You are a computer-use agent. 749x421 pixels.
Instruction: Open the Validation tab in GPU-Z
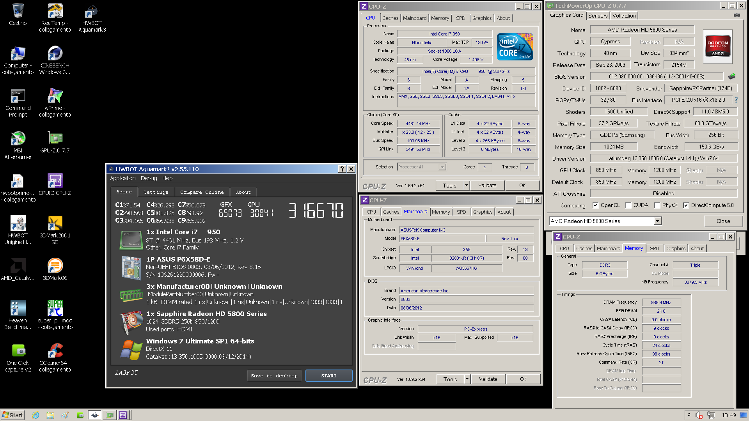pyautogui.click(x=624, y=16)
